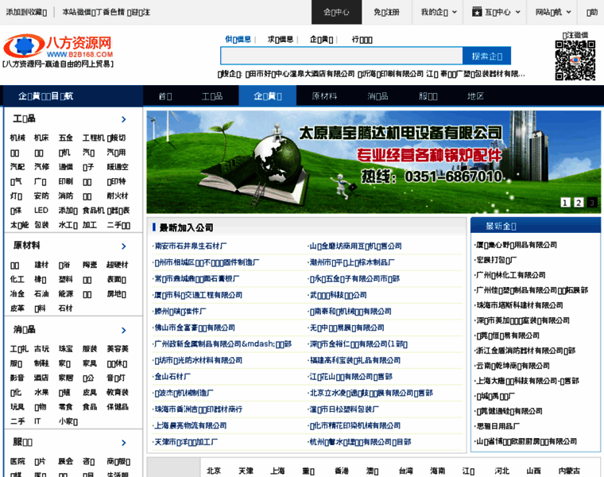The width and height of the screenshot is (604, 477).
Task: Click the 互动中心 calendar star icon
Action: click(x=477, y=12)
